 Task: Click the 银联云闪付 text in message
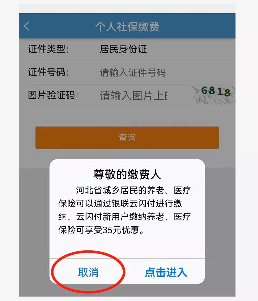click(x=133, y=204)
